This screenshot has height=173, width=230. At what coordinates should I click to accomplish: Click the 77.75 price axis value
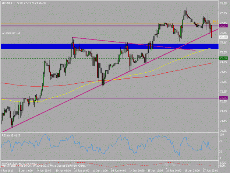pos(223,13)
